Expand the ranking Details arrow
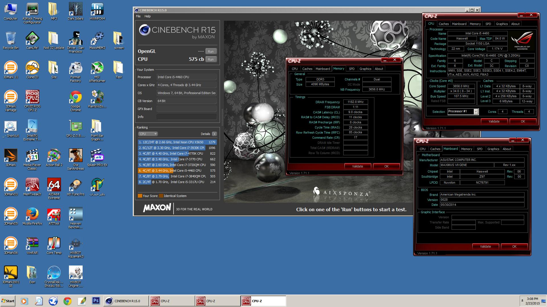This screenshot has height=307, width=547. pyautogui.click(x=215, y=134)
